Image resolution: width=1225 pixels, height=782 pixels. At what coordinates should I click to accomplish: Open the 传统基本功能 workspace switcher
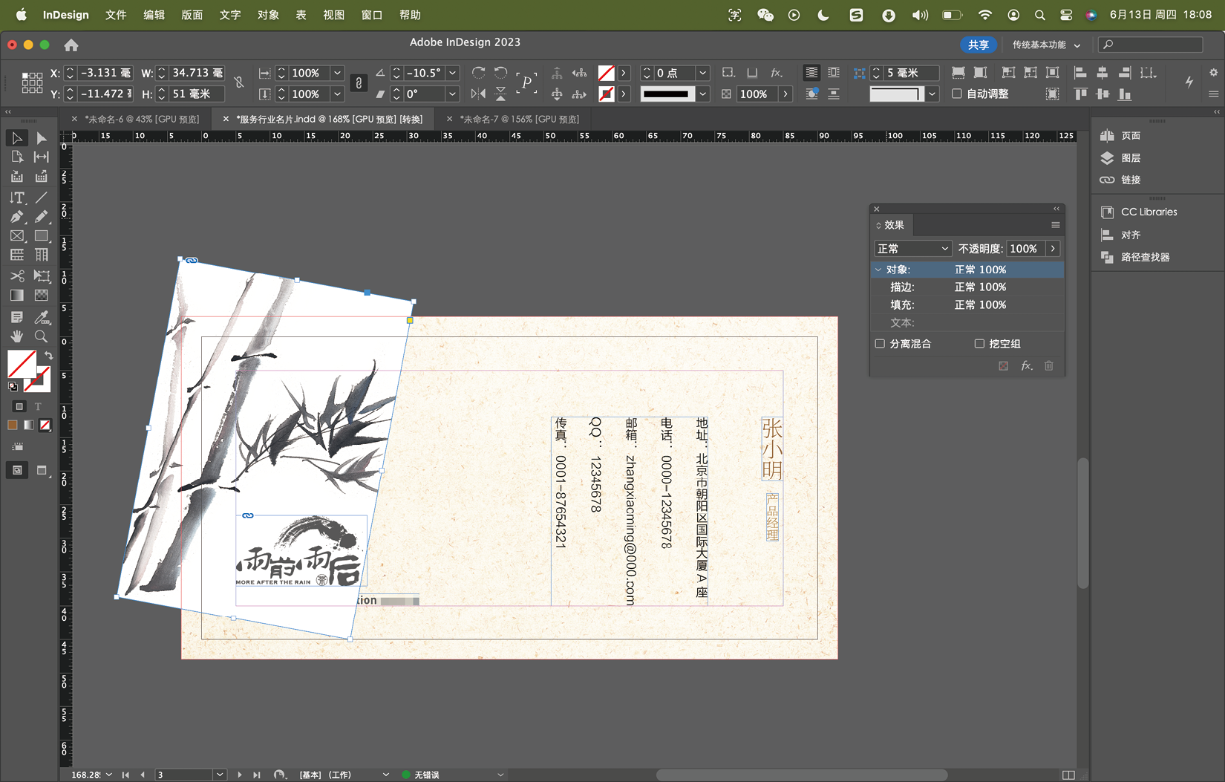click(x=1045, y=45)
